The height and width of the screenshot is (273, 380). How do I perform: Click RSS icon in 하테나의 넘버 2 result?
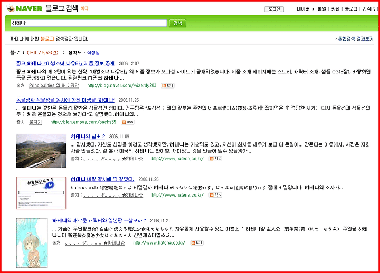tap(215, 159)
